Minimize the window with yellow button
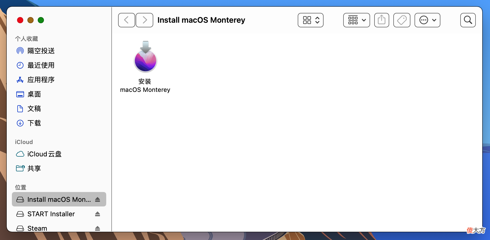 coord(30,20)
